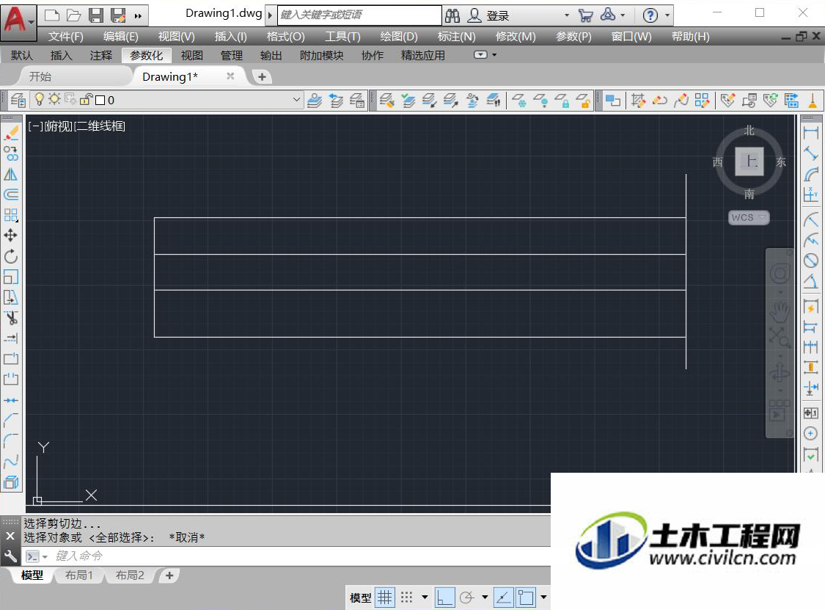Image resolution: width=825 pixels, height=610 pixels.
Task: Select the Linear dimension tool
Action: click(811, 133)
